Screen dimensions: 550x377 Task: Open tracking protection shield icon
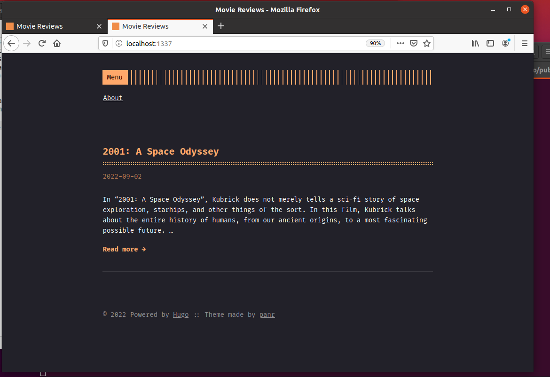coord(105,44)
